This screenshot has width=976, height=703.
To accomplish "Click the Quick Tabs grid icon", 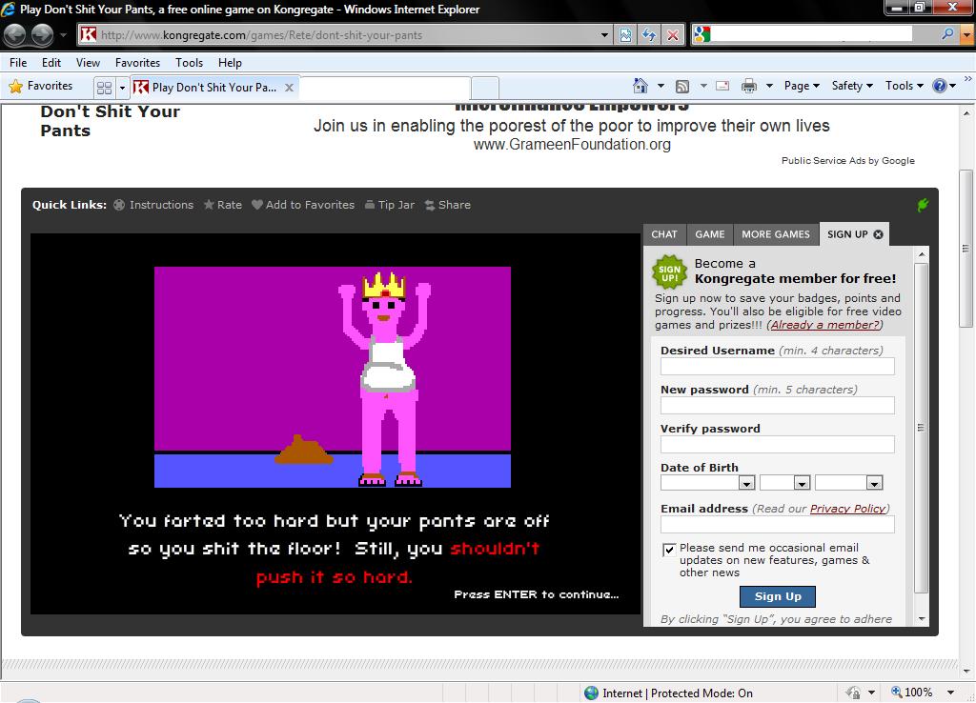I will click(x=105, y=87).
